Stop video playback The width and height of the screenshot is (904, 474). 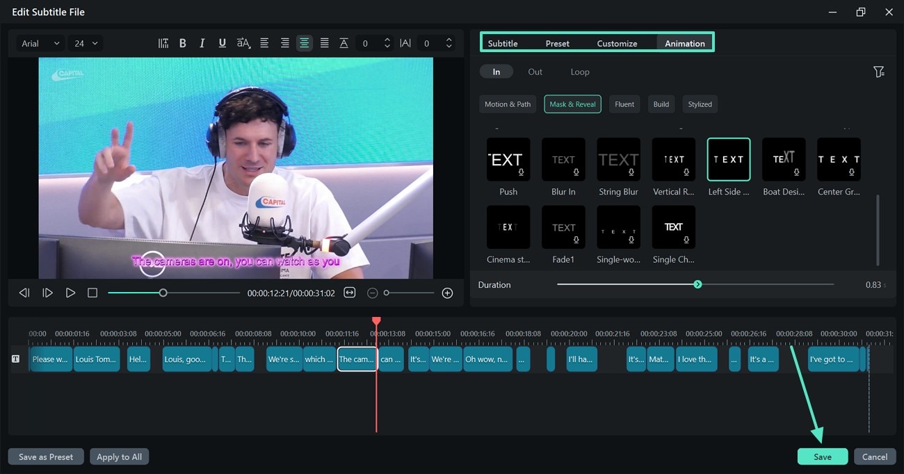click(92, 293)
